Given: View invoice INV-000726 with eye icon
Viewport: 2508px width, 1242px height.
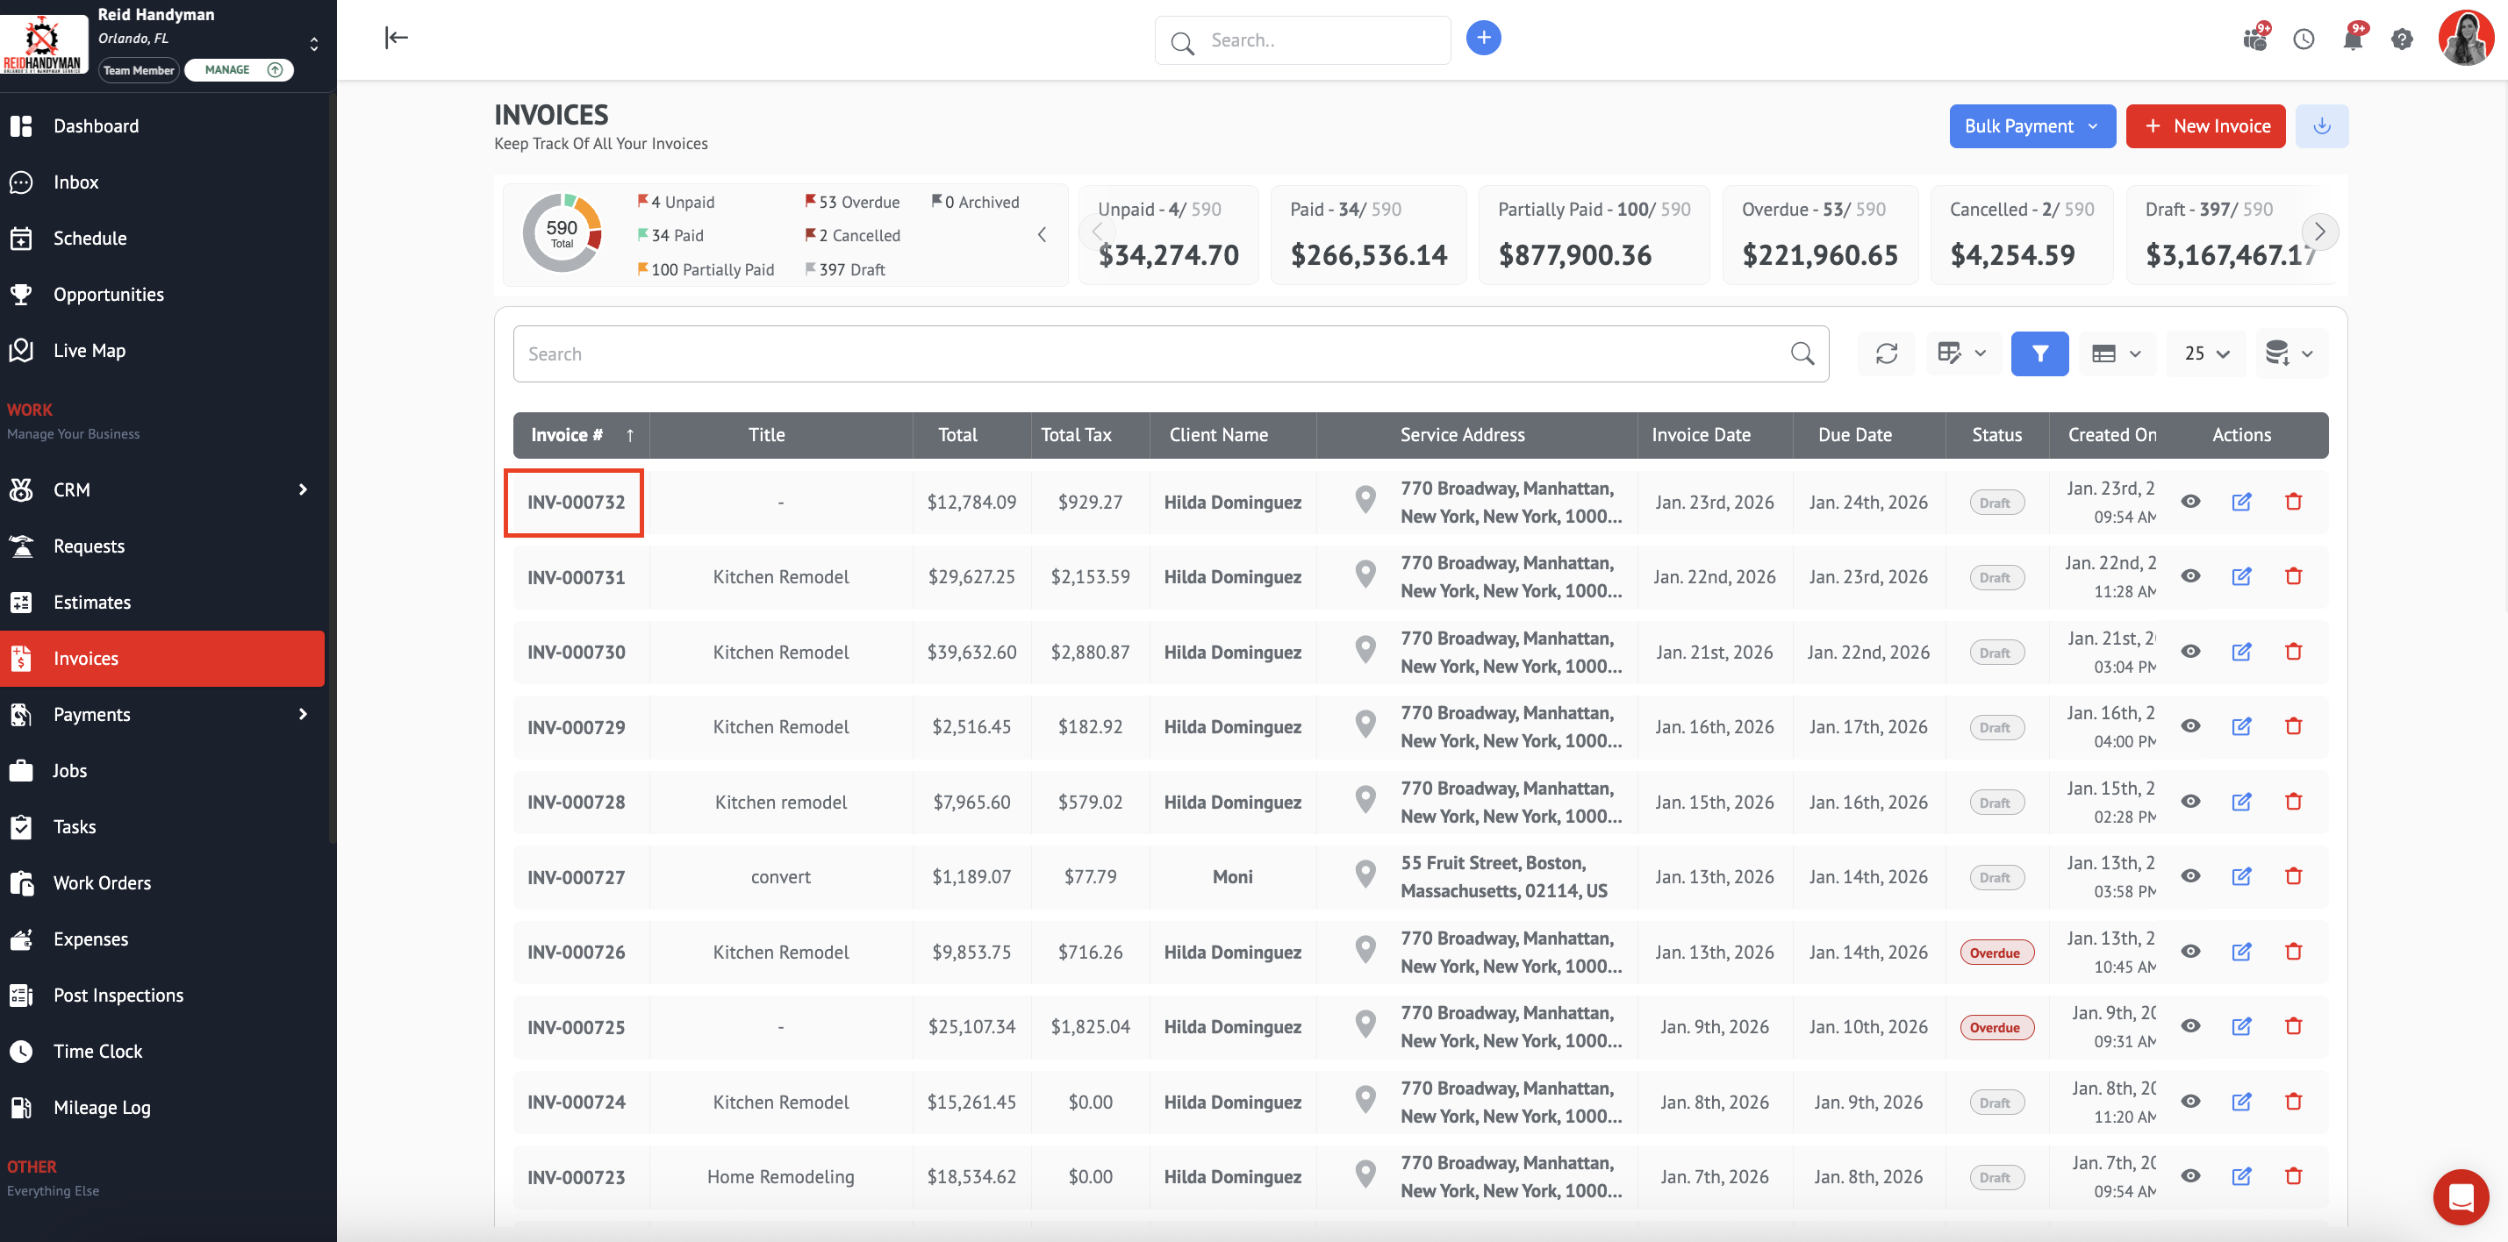Looking at the screenshot, I should coord(2189,951).
